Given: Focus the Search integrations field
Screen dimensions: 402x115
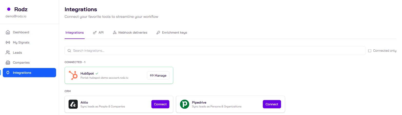Looking at the screenshot, I should pyautogui.click(x=215, y=51).
